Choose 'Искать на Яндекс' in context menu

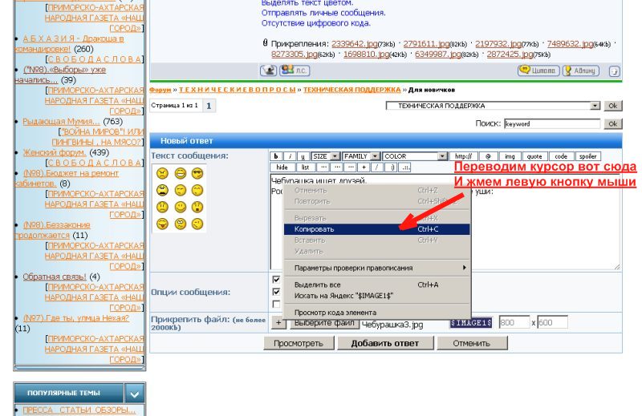377,296
